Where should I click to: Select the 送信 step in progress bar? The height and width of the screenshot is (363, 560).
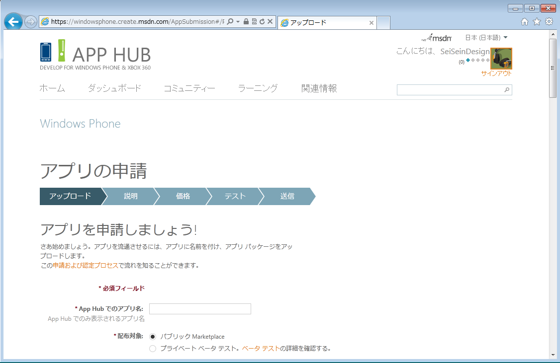(x=287, y=196)
